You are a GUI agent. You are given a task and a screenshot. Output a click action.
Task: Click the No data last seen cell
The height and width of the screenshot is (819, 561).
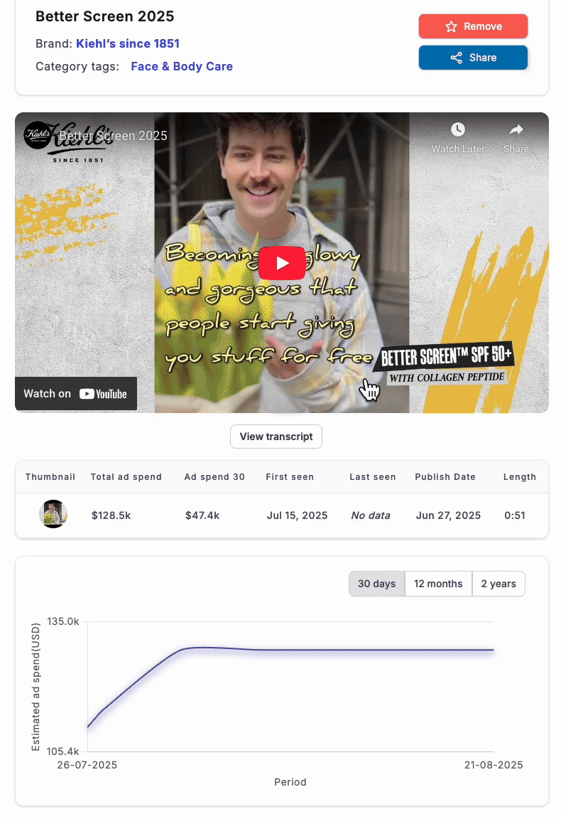click(x=371, y=515)
